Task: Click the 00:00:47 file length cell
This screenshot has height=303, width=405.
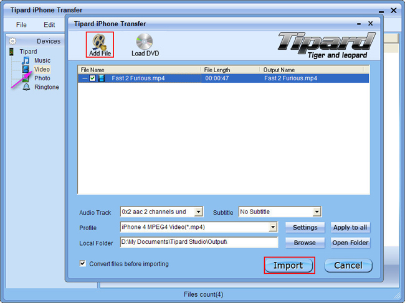Action: 217,78
